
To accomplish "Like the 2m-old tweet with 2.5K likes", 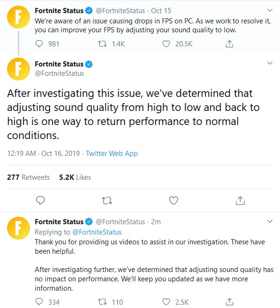I will [x=166, y=302].
